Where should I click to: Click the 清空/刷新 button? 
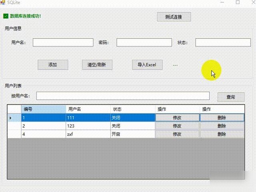tap(97, 65)
